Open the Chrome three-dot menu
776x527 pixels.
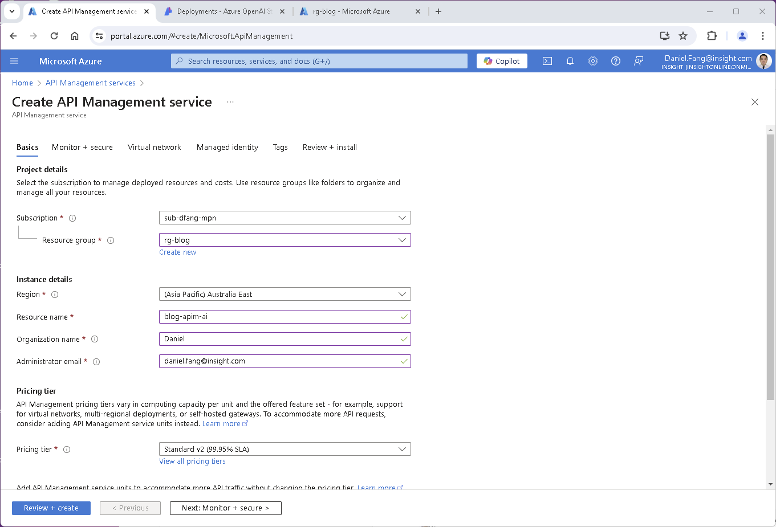(x=763, y=36)
